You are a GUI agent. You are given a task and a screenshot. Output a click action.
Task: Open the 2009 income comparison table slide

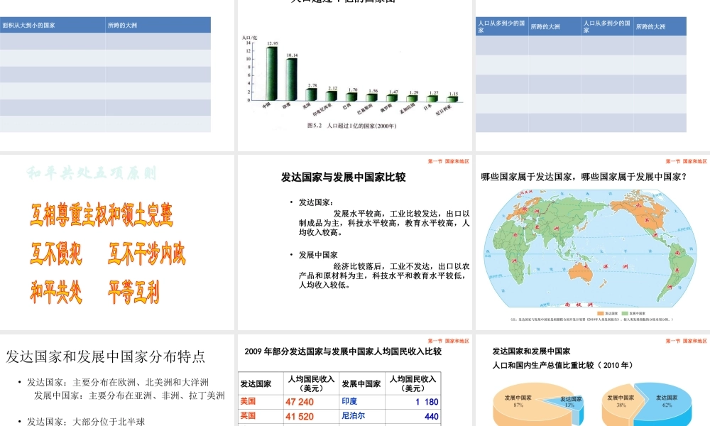[355, 381]
